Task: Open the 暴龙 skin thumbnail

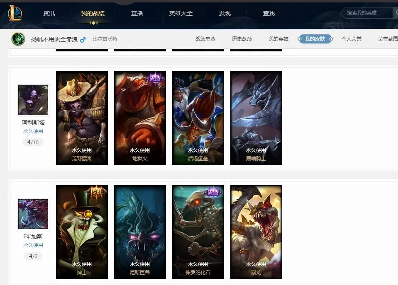Action: (256, 232)
